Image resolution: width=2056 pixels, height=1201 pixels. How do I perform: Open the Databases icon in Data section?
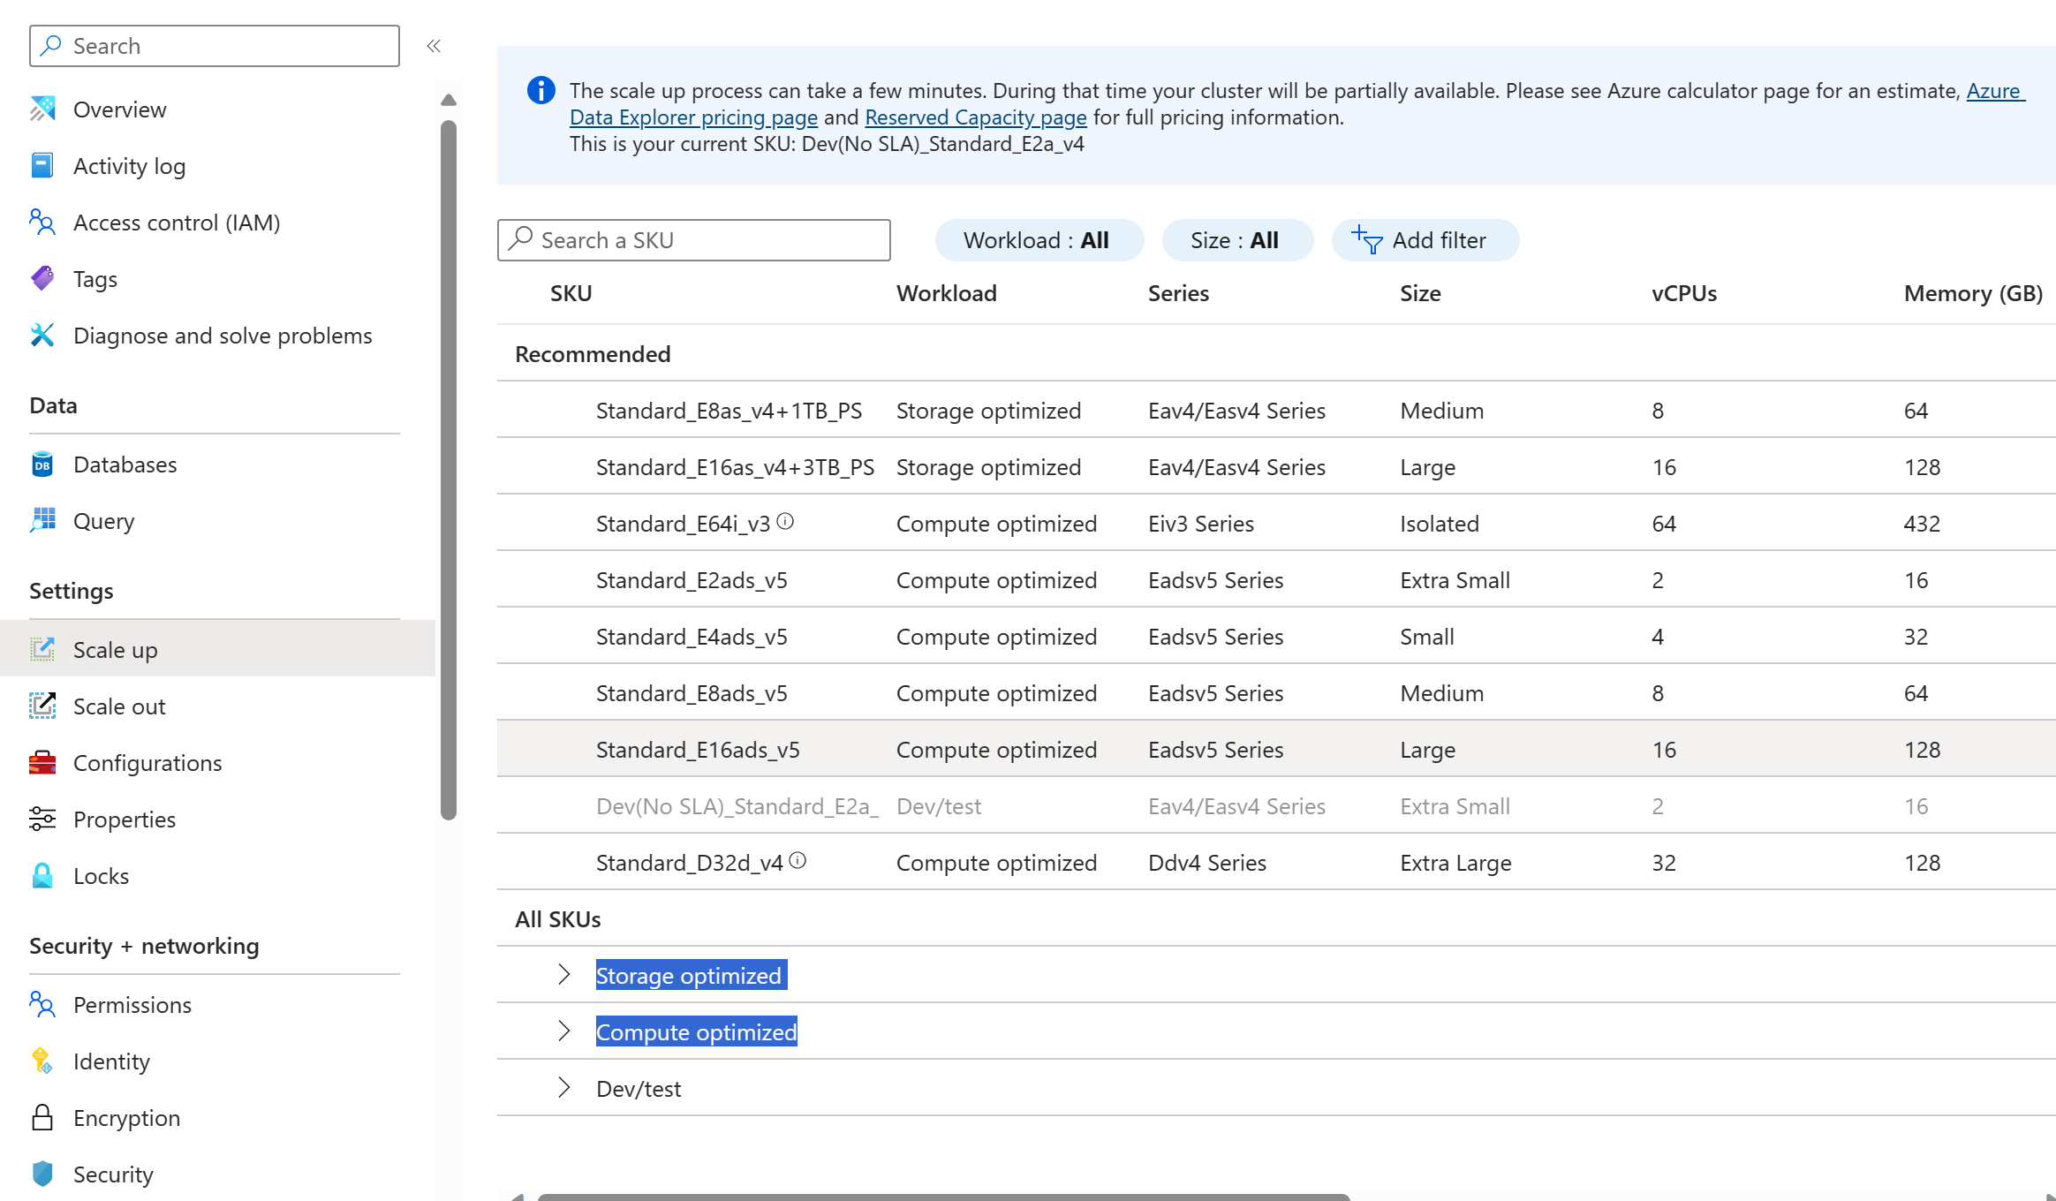[42, 464]
